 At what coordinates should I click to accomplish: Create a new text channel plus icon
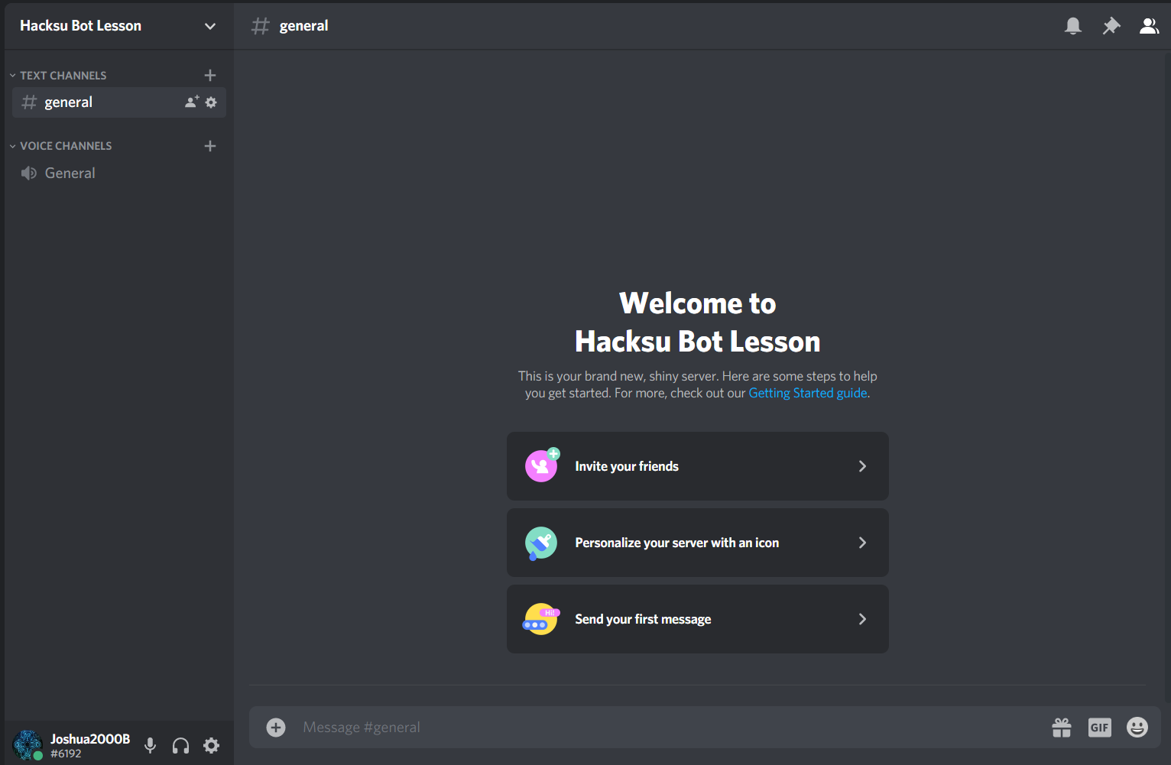(x=210, y=75)
